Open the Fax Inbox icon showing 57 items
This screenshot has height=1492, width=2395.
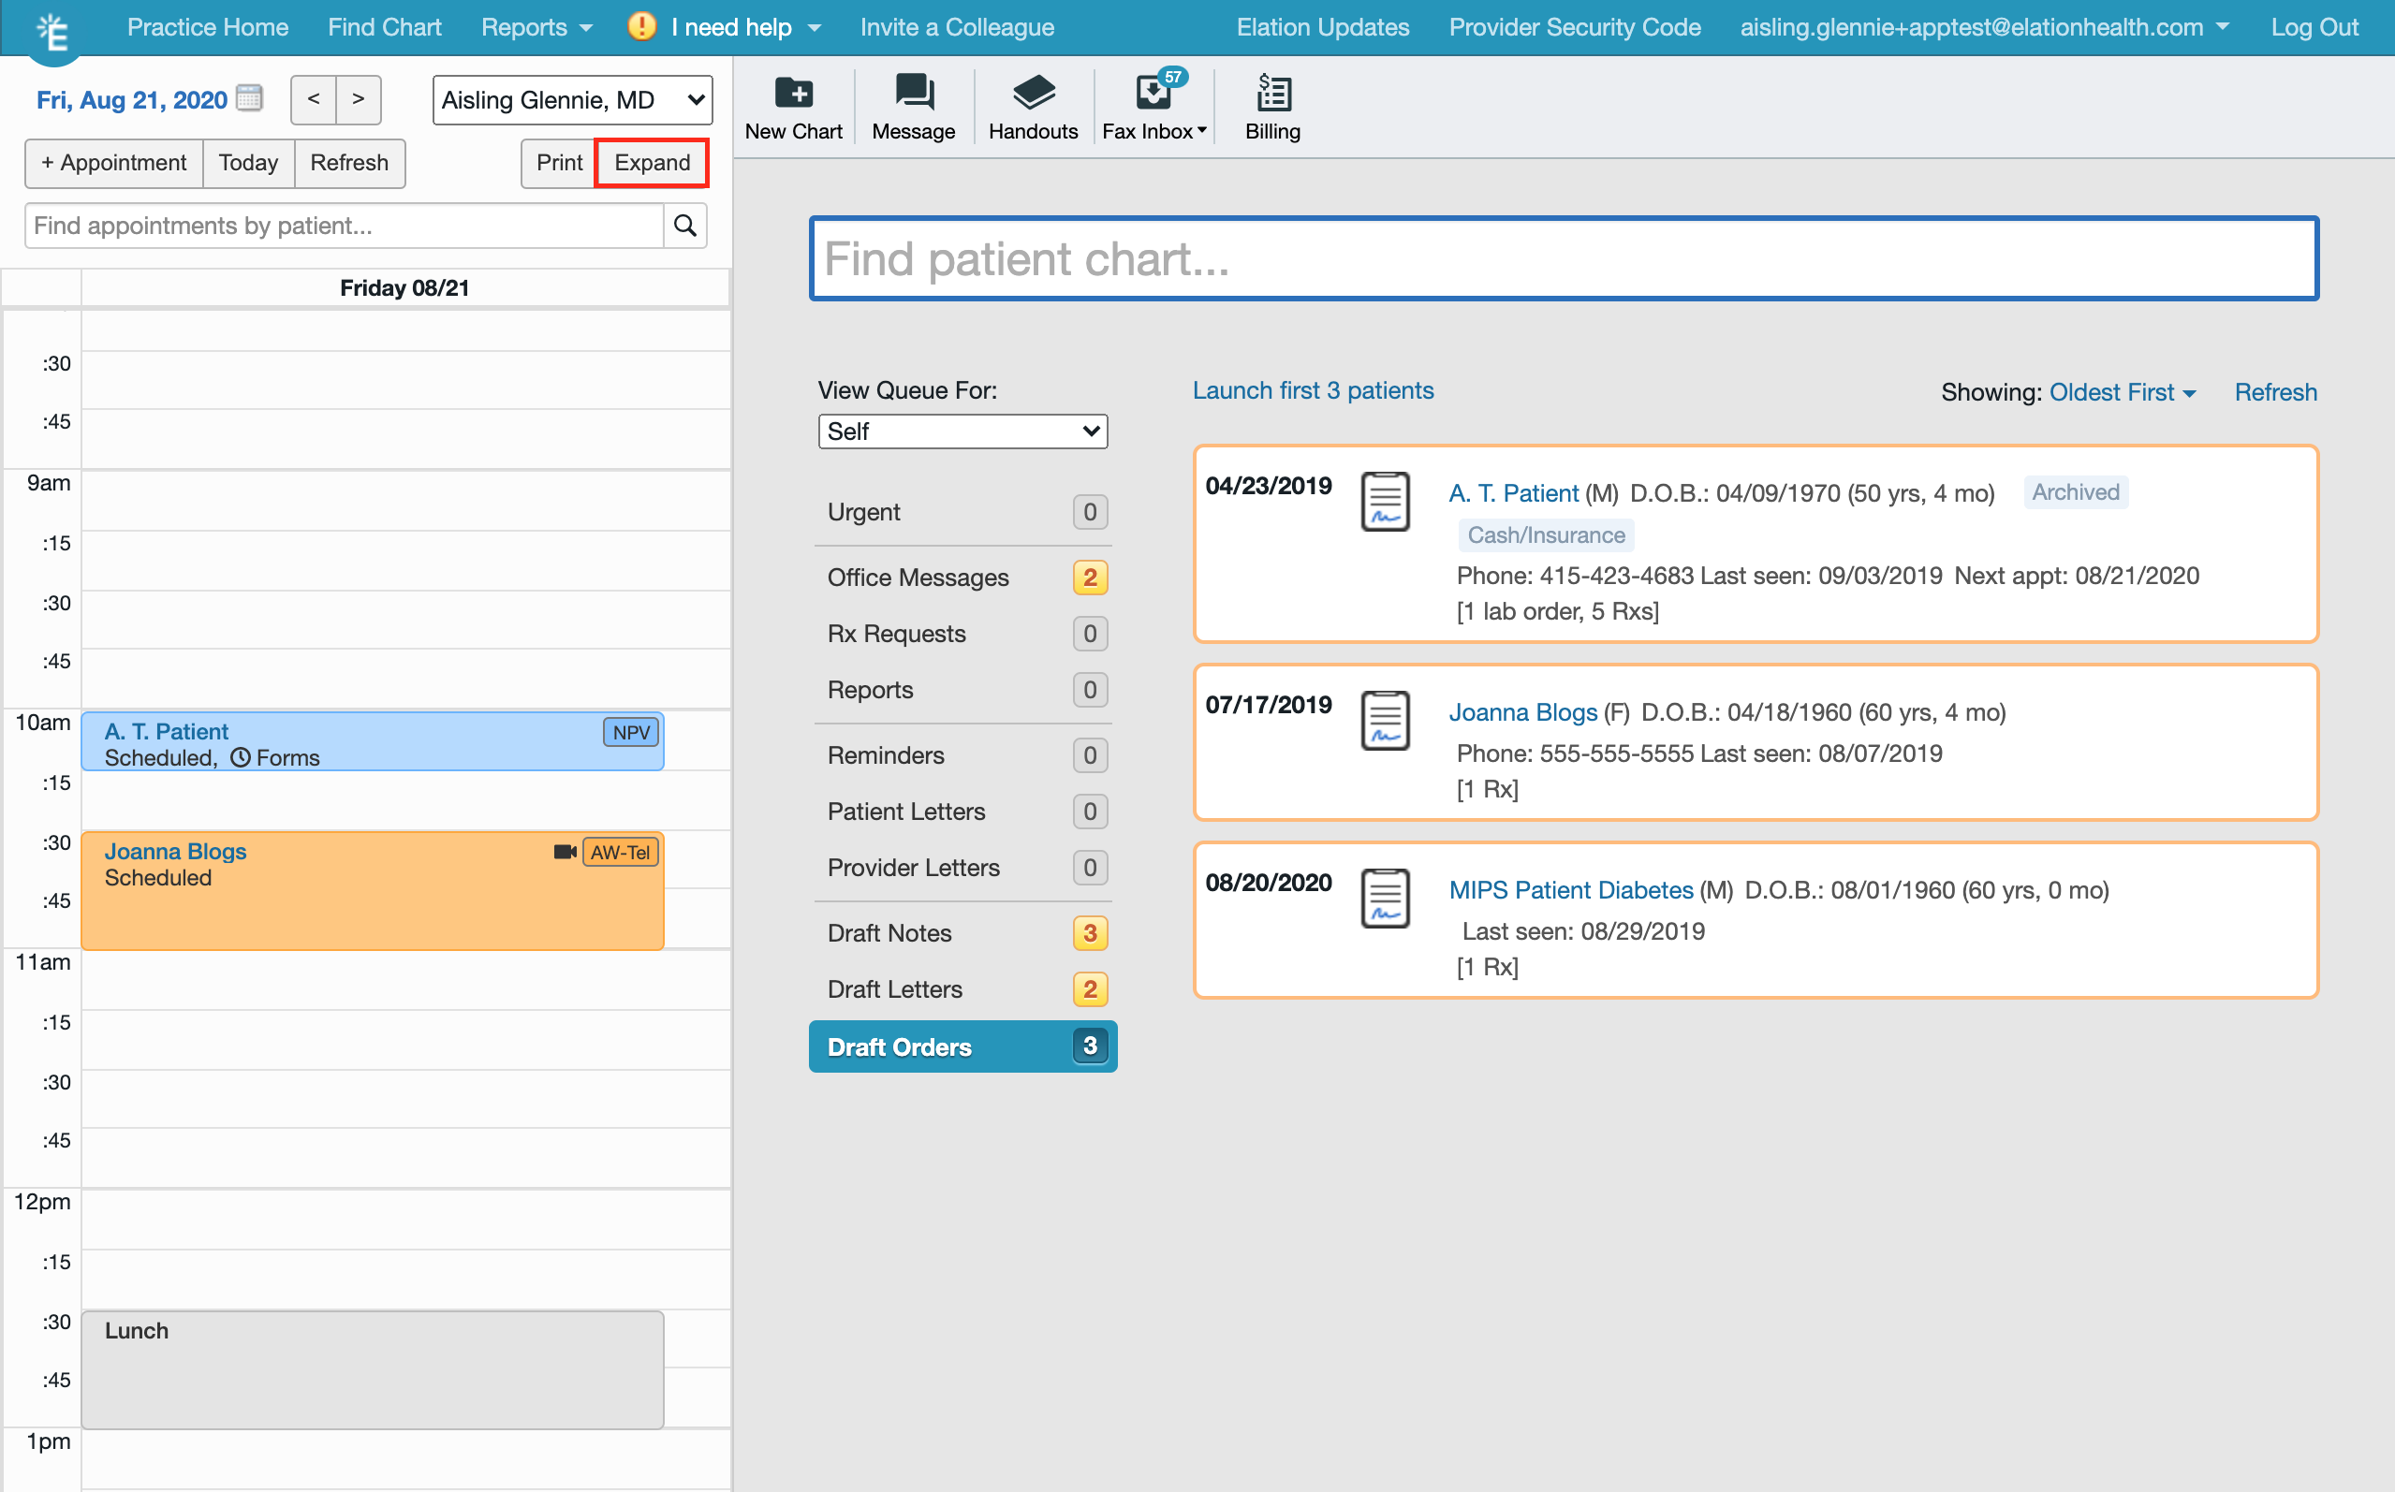coord(1153,92)
